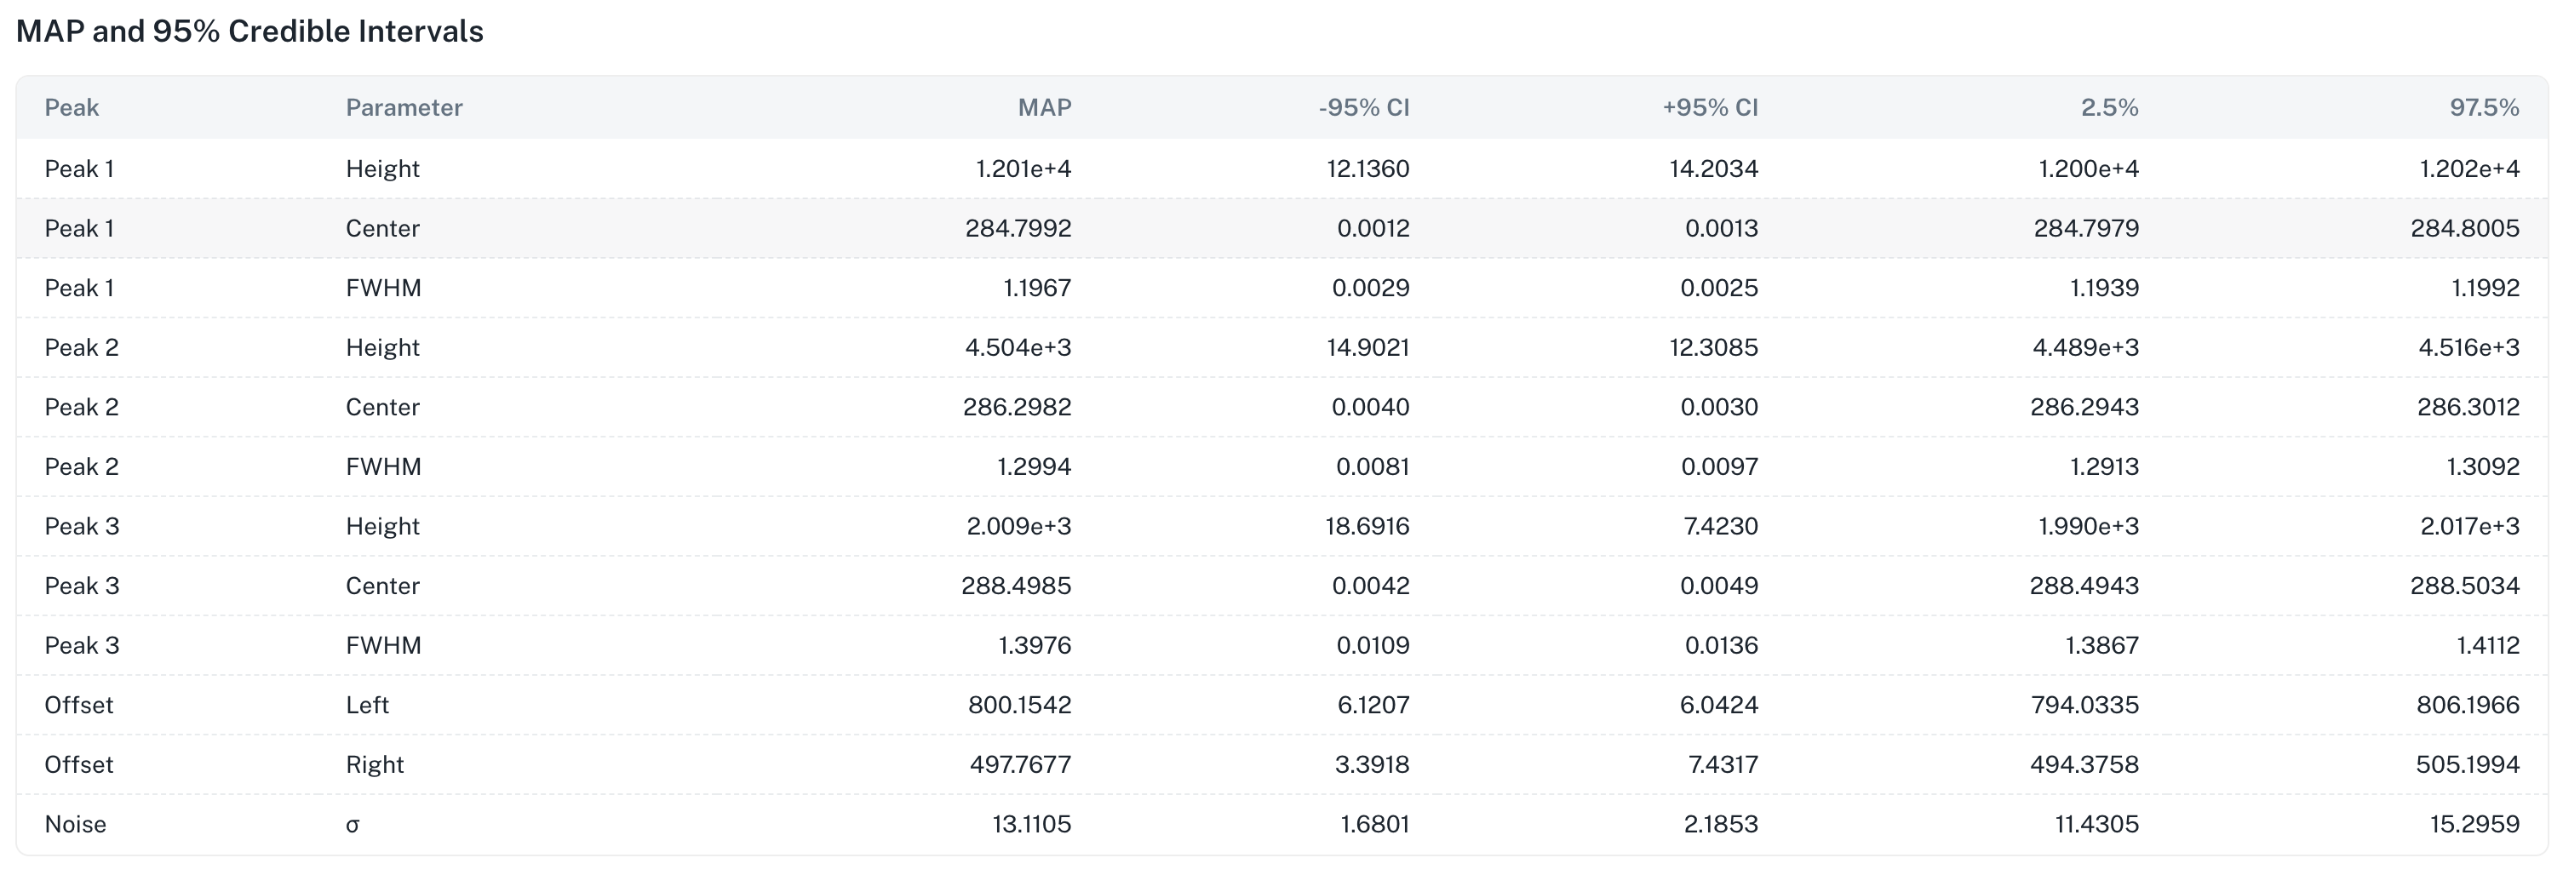Click Noise sigma MAP 13.1105
The height and width of the screenshot is (875, 2563).
[1032, 826]
